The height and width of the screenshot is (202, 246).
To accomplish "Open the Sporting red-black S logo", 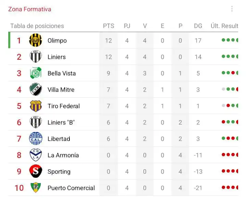I will (x=36, y=171).
